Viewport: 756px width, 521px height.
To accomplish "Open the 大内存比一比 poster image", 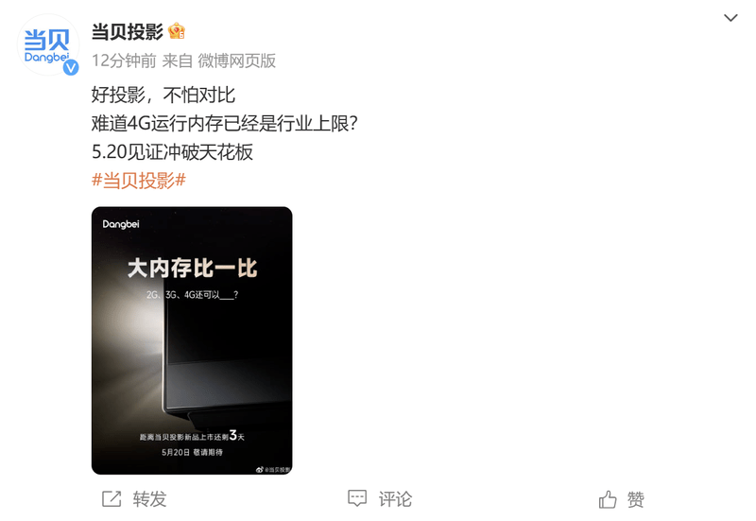I will tap(192, 340).
